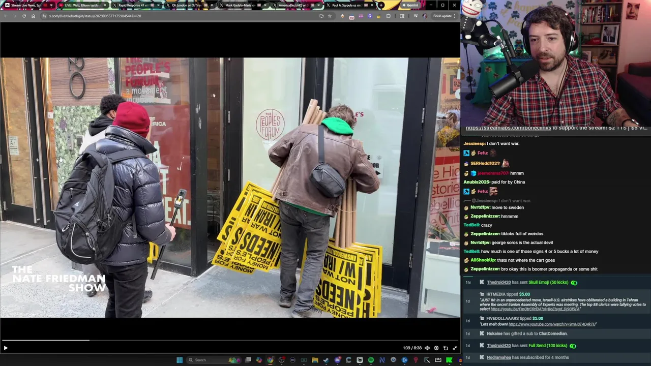The image size is (651, 366).
Task: Go back in browser history
Action: [x=5, y=16]
